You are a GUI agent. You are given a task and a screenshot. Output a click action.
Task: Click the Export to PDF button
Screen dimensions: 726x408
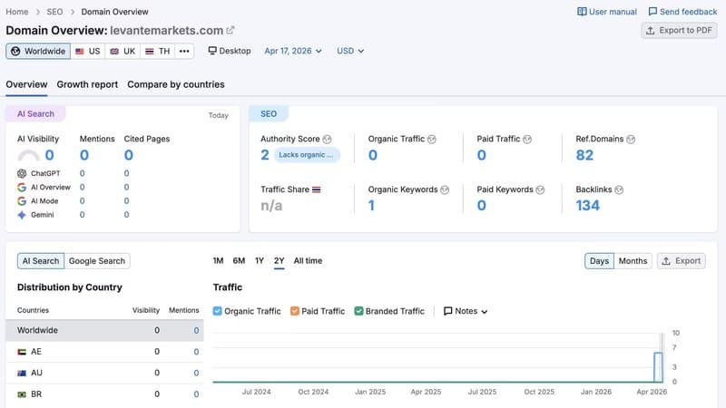(x=679, y=31)
